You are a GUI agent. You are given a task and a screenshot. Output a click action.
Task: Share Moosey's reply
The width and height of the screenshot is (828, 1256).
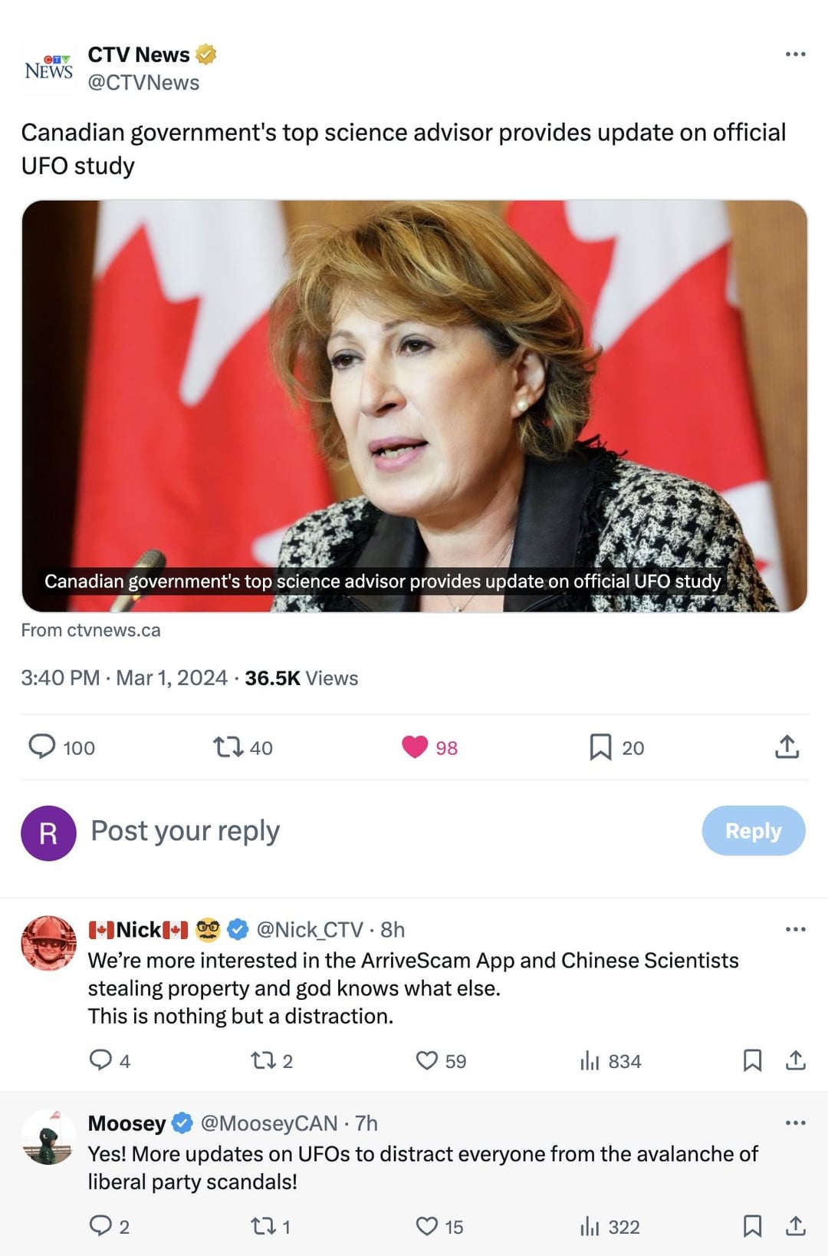[796, 1226]
